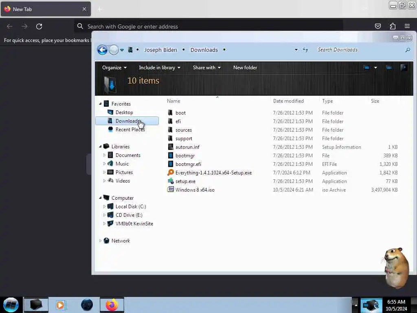Sort by Date modified column header

coord(288,101)
